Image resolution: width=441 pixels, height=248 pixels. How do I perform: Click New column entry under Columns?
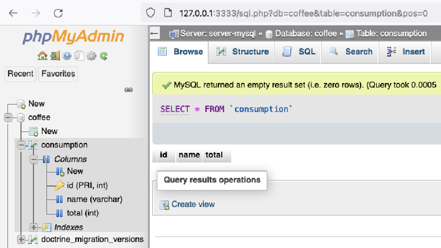point(75,171)
